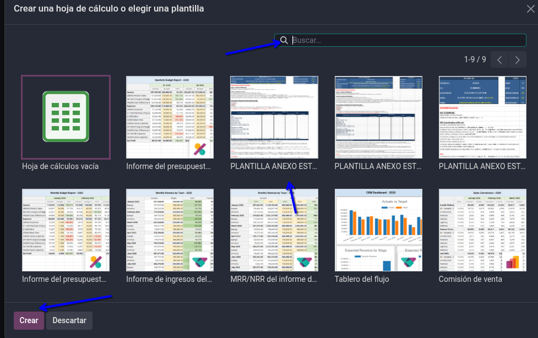538x338 pixels.
Task: Go to next page of templates
Action: [517, 59]
